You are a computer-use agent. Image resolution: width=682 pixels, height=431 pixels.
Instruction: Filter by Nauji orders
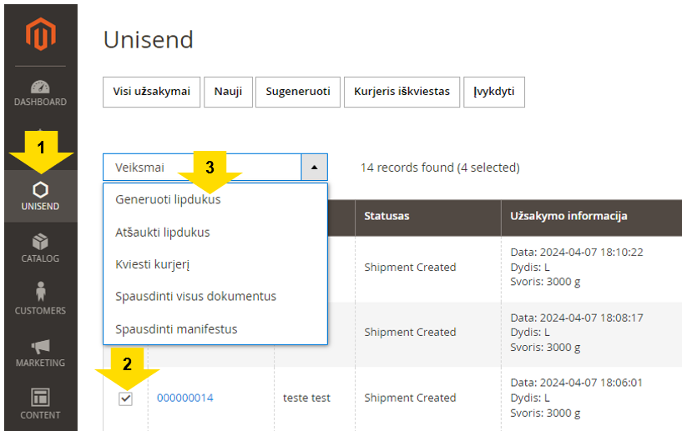click(228, 92)
